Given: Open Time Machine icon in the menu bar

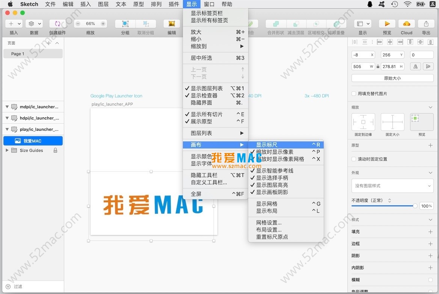Looking at the screenshot, I should click(394, 4).
